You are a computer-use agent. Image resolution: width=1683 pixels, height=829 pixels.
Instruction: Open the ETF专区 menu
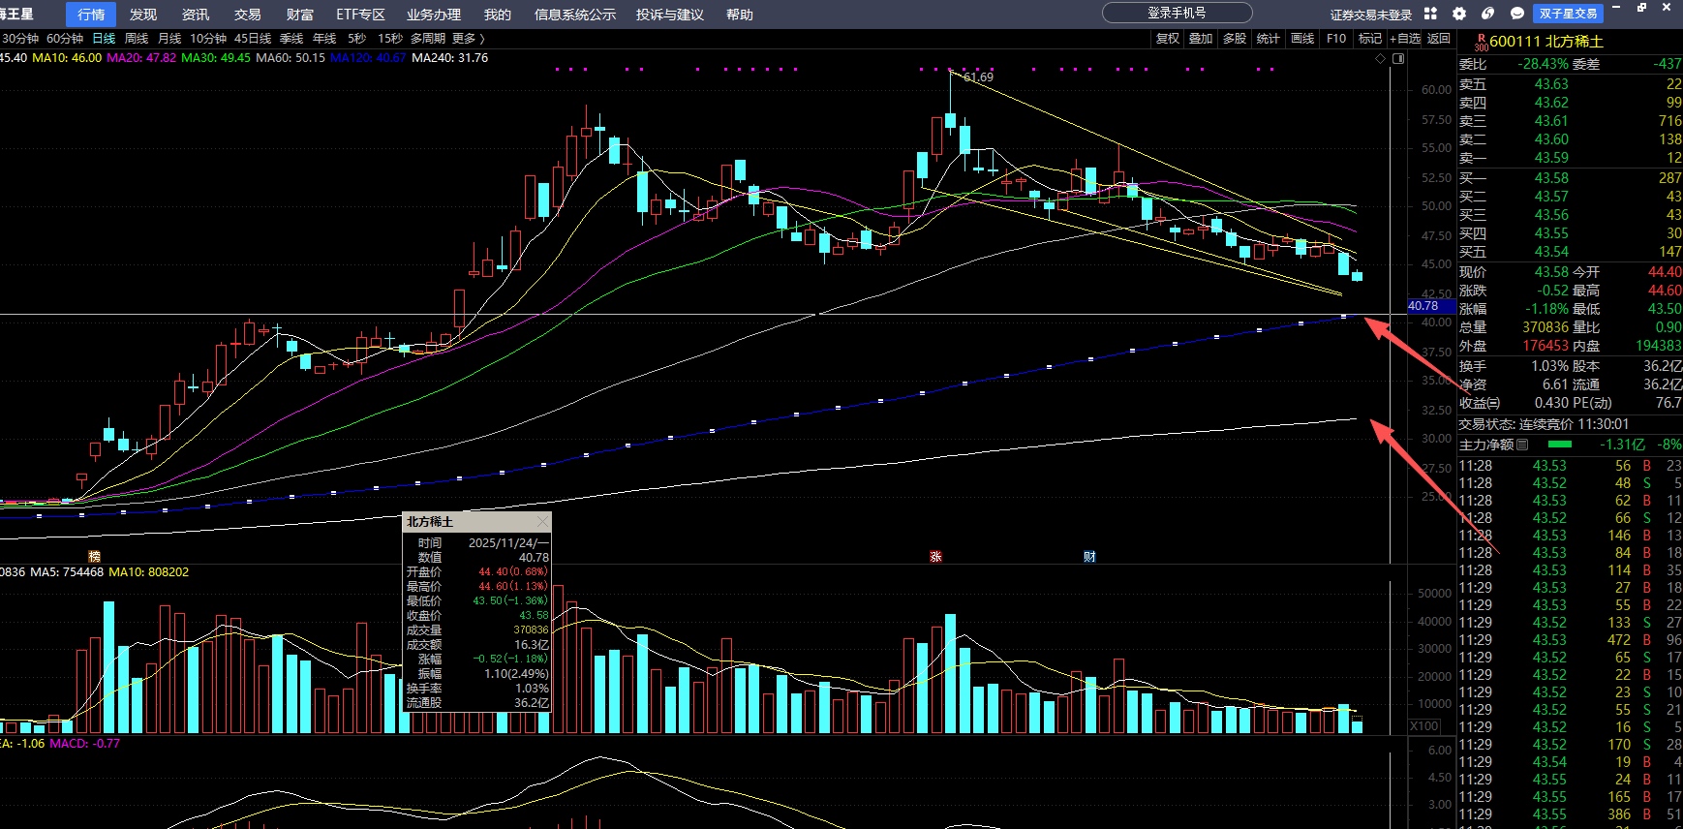[x=360, y=15]
